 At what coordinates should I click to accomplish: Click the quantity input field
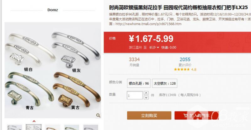coord(135,95)
